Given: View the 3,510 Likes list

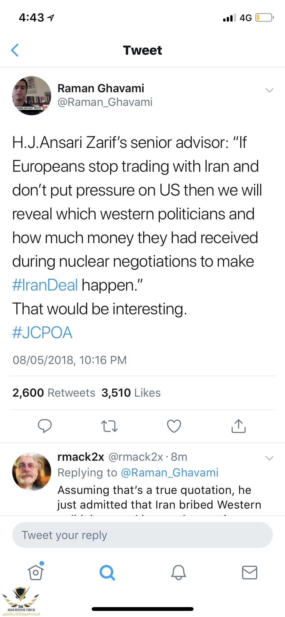Looking at the screenshot, I should point(131,393).
